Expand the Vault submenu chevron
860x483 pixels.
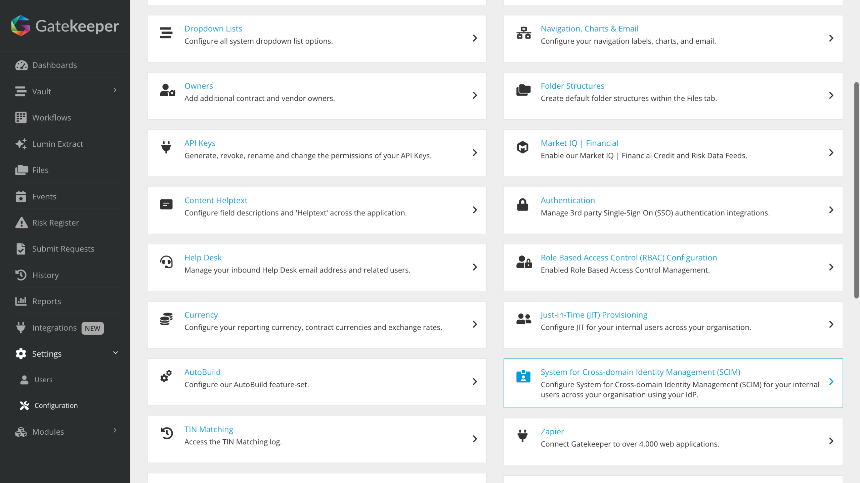[115, 90]
